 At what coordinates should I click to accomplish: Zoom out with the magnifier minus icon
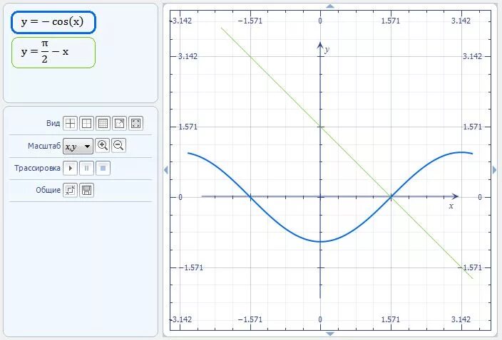[119, 145]
